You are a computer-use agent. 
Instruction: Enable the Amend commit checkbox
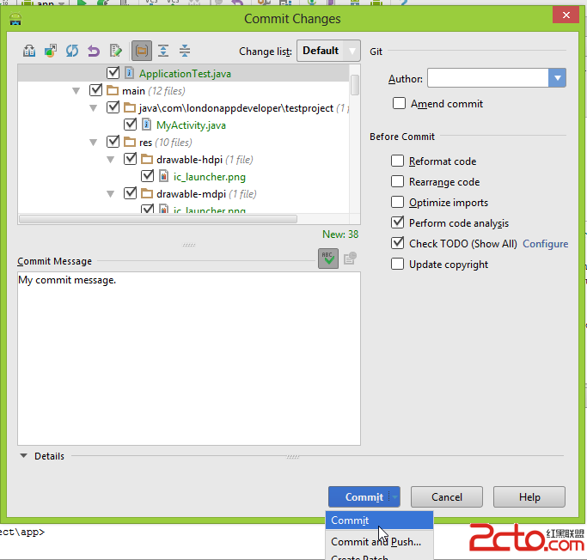tap(399, 103)
